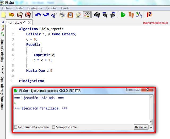Screen dimensions: 170x139
Task: Click the Algoritmo Ciclo_repetir line
Action: click(x=41, y=29)
